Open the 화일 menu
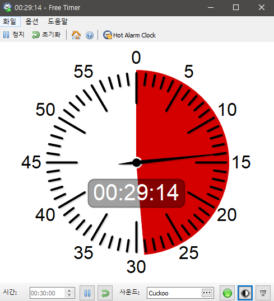Screen dimensions: 274x301 pos(10,21)
